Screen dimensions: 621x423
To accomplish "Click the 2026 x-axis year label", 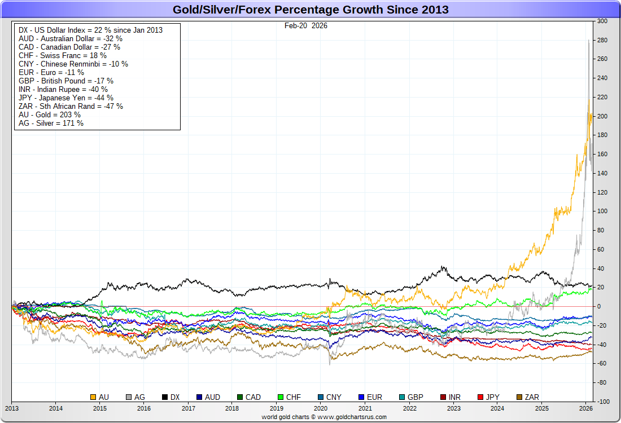I will coord(586,408).
